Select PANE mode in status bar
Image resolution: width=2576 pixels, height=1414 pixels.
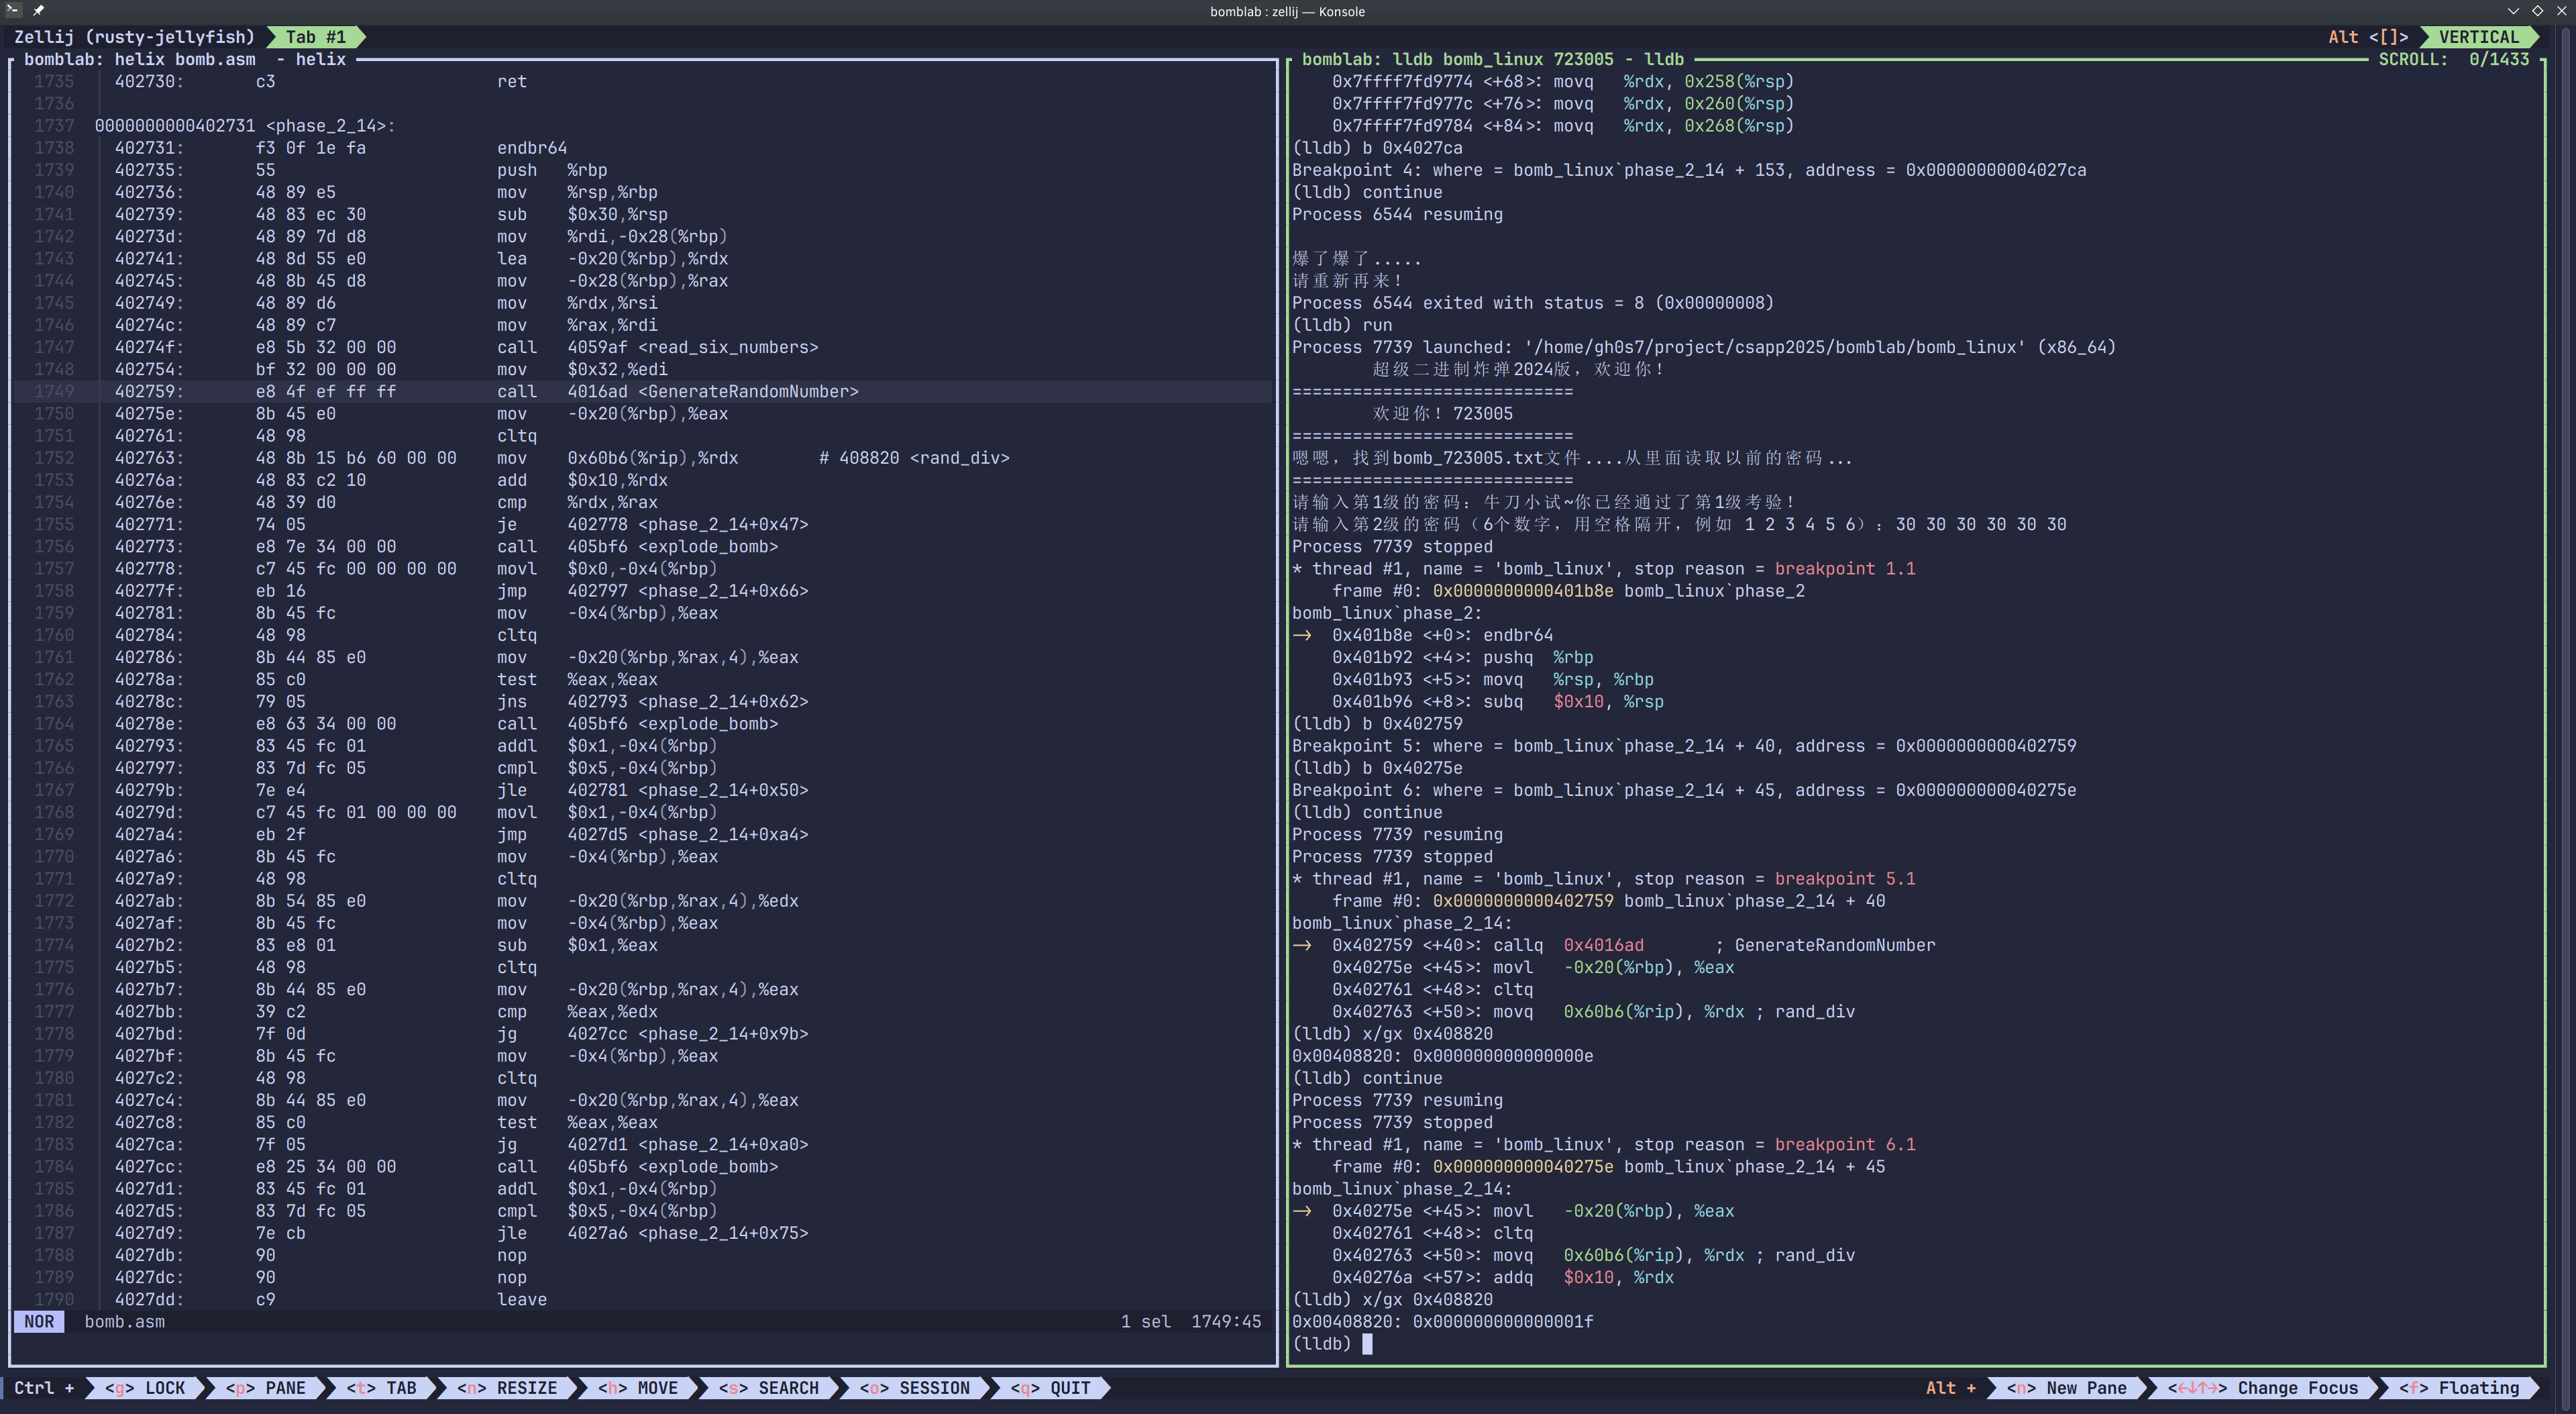[266, 1388]
